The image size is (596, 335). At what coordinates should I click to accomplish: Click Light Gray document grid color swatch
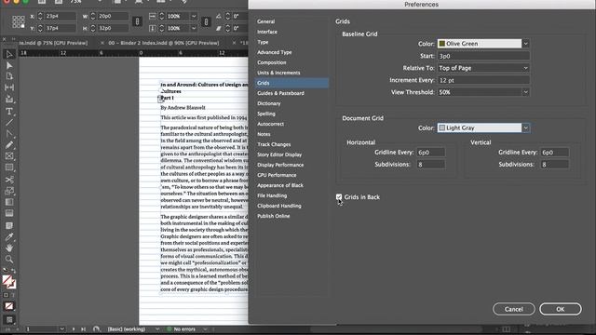pos(442,128)
